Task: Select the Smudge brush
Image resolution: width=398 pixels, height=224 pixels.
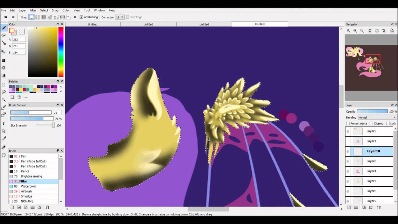Action: 34,196
